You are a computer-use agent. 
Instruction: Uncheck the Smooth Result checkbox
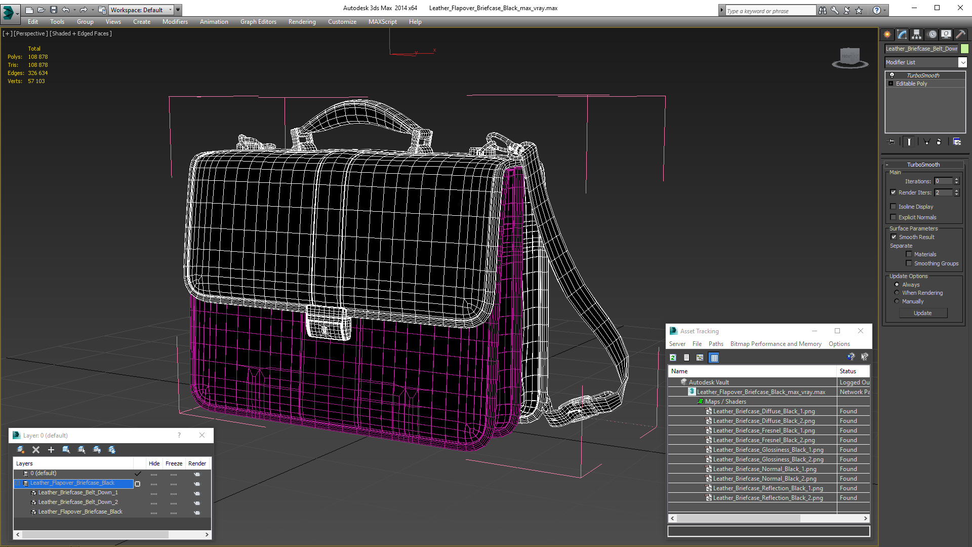tap(894, 237)
